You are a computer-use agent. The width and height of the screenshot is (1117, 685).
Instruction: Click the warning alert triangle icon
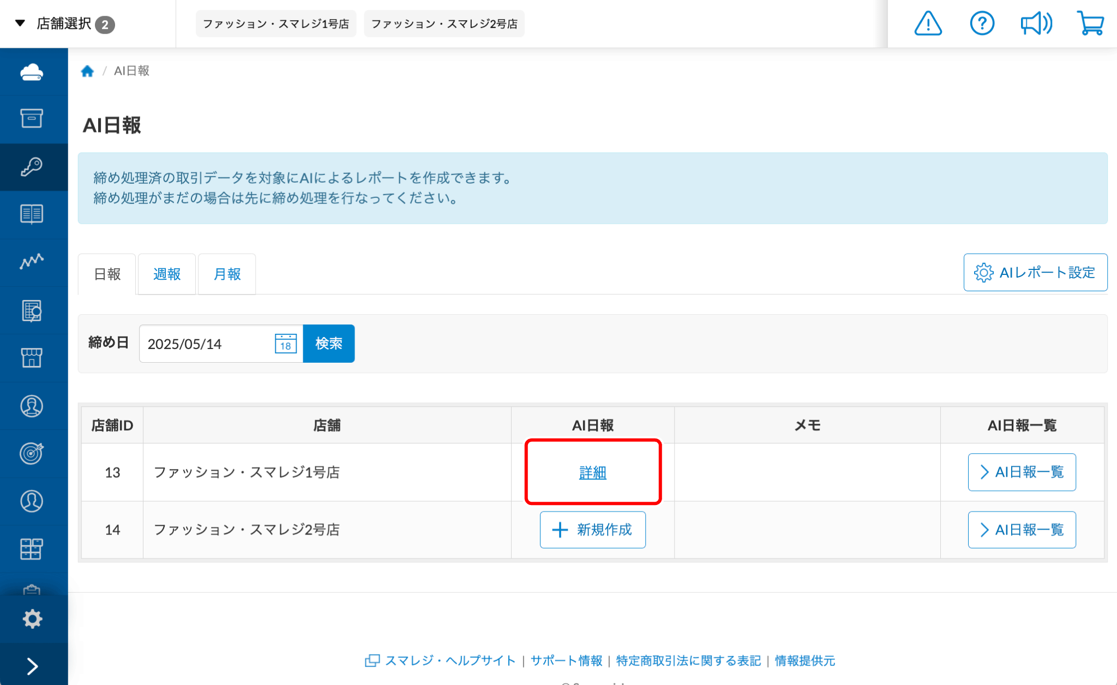click(928, 24)
